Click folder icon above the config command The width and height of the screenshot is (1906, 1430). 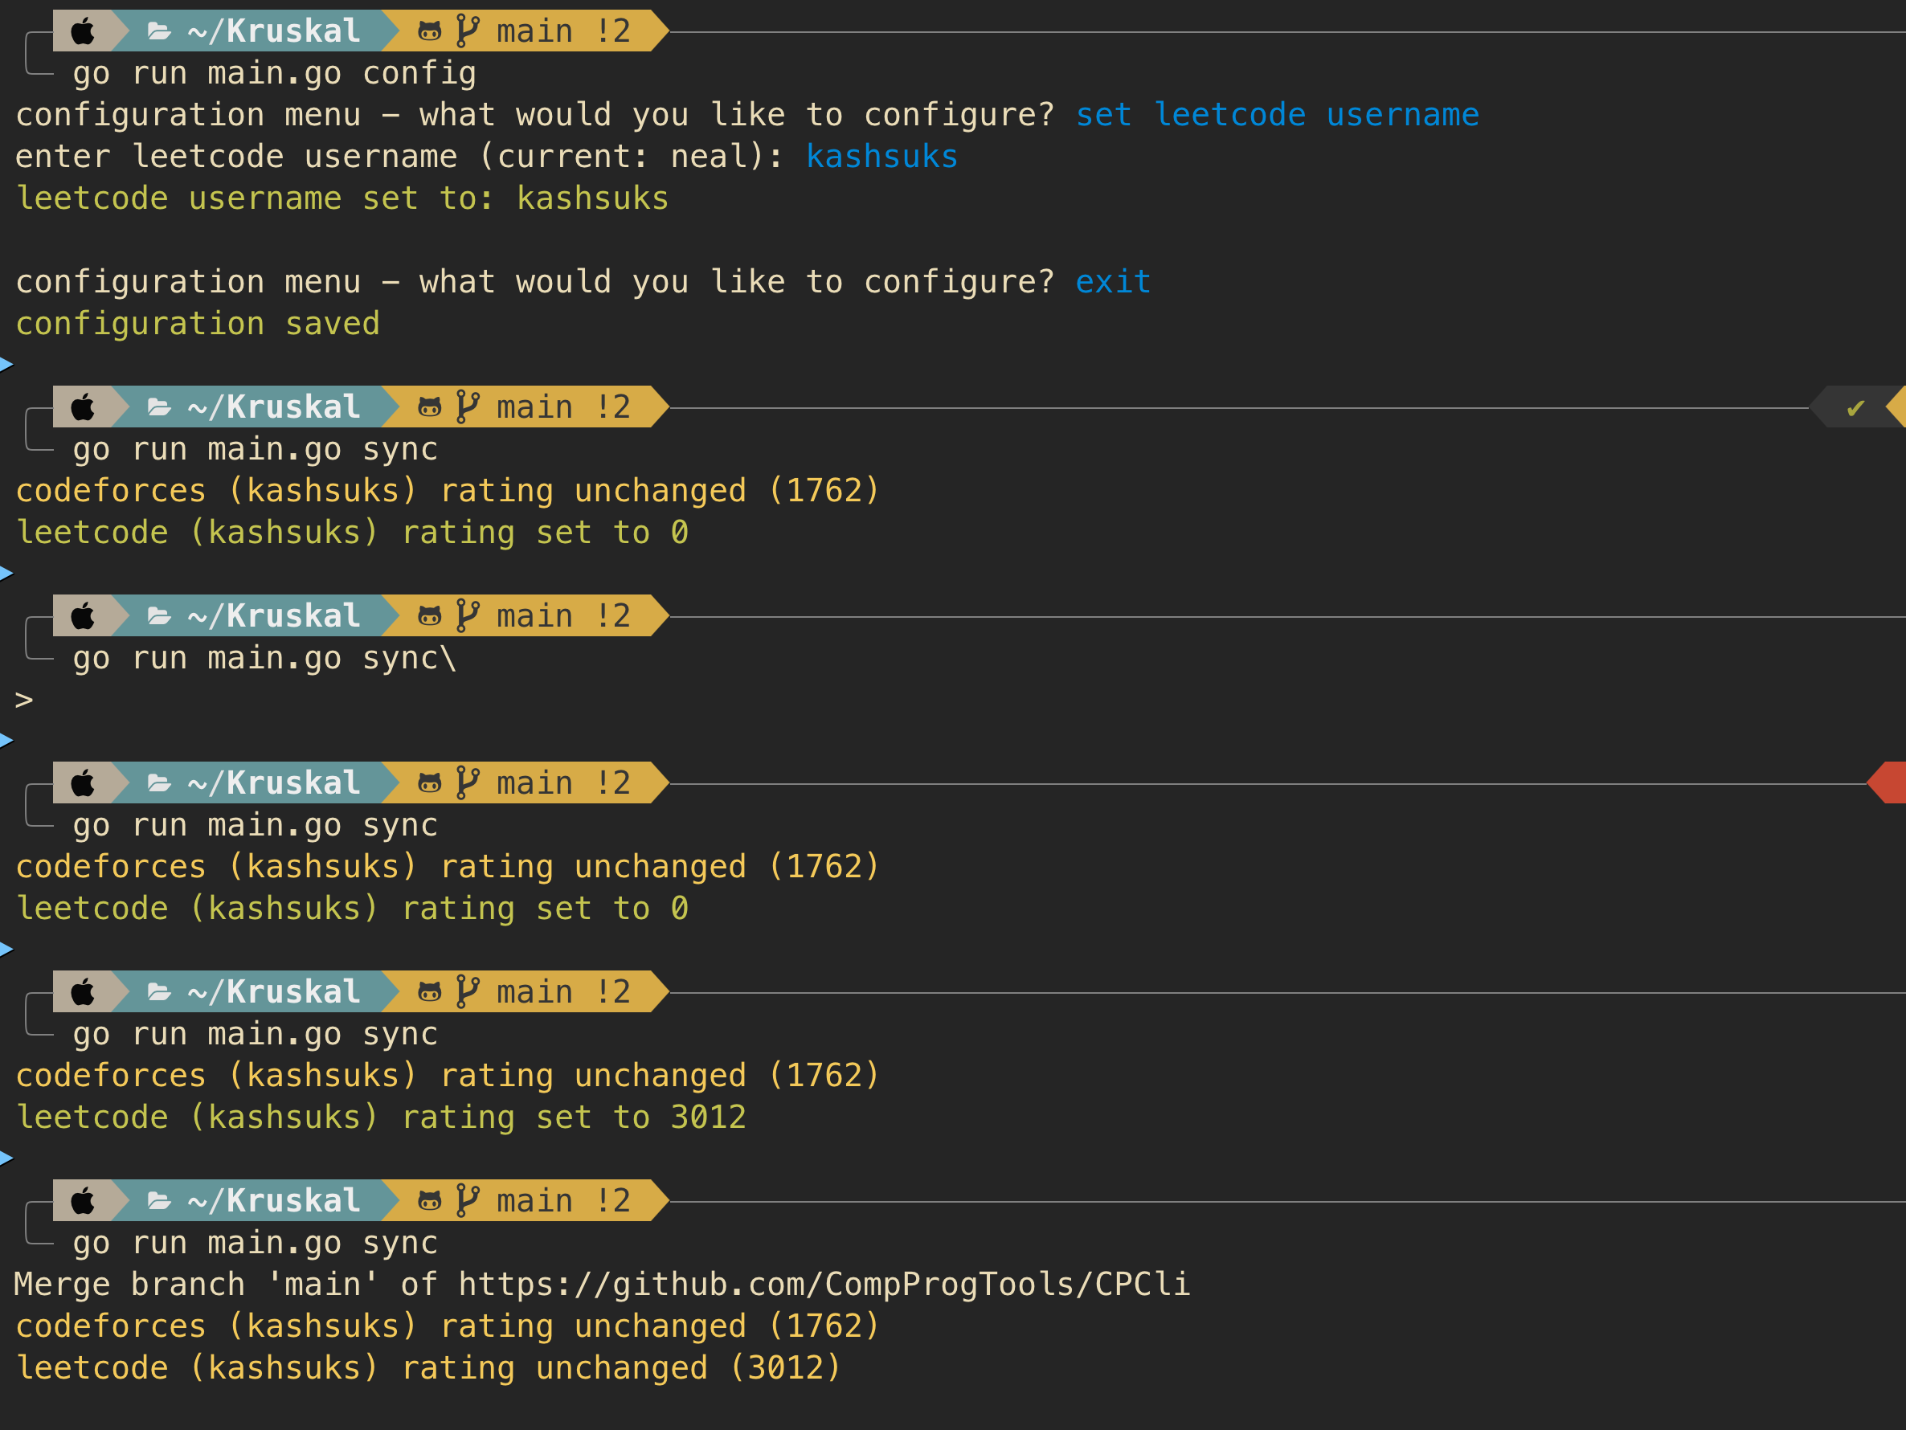tap(158, 32)
